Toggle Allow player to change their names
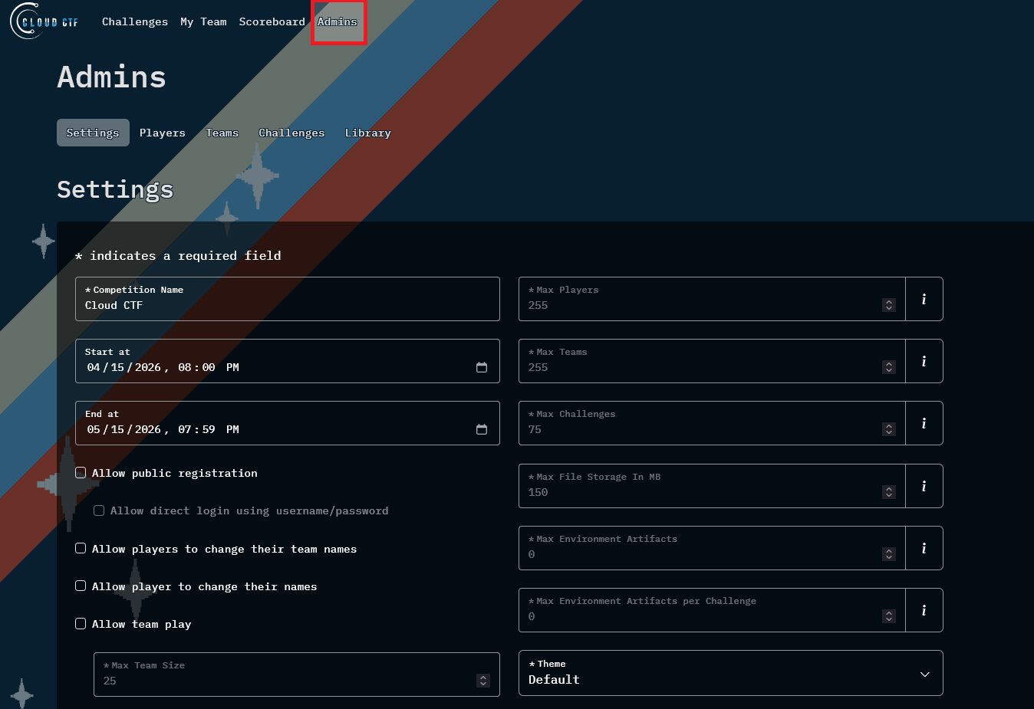Viewport: 1034px width, 709px height. [81, 586]
